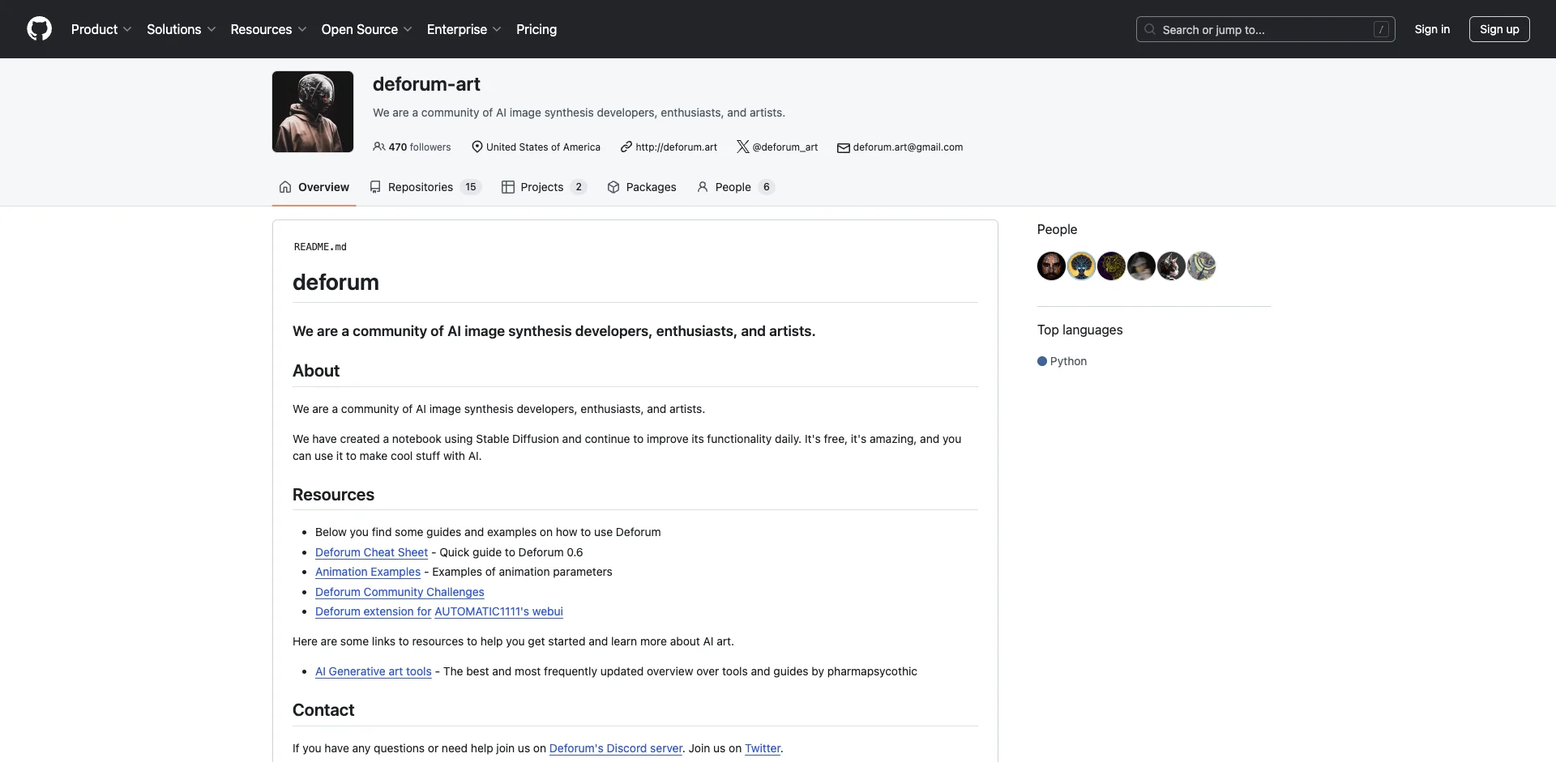The image size is (1556, 762).
Task: Click the search magnifier icon
Action: tap(1149, 29)
